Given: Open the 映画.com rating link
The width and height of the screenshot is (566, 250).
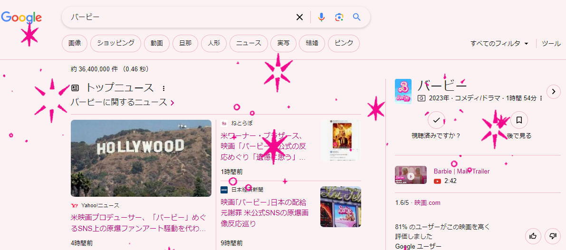Looking at the screenshot, I should (x=427, y=203).
